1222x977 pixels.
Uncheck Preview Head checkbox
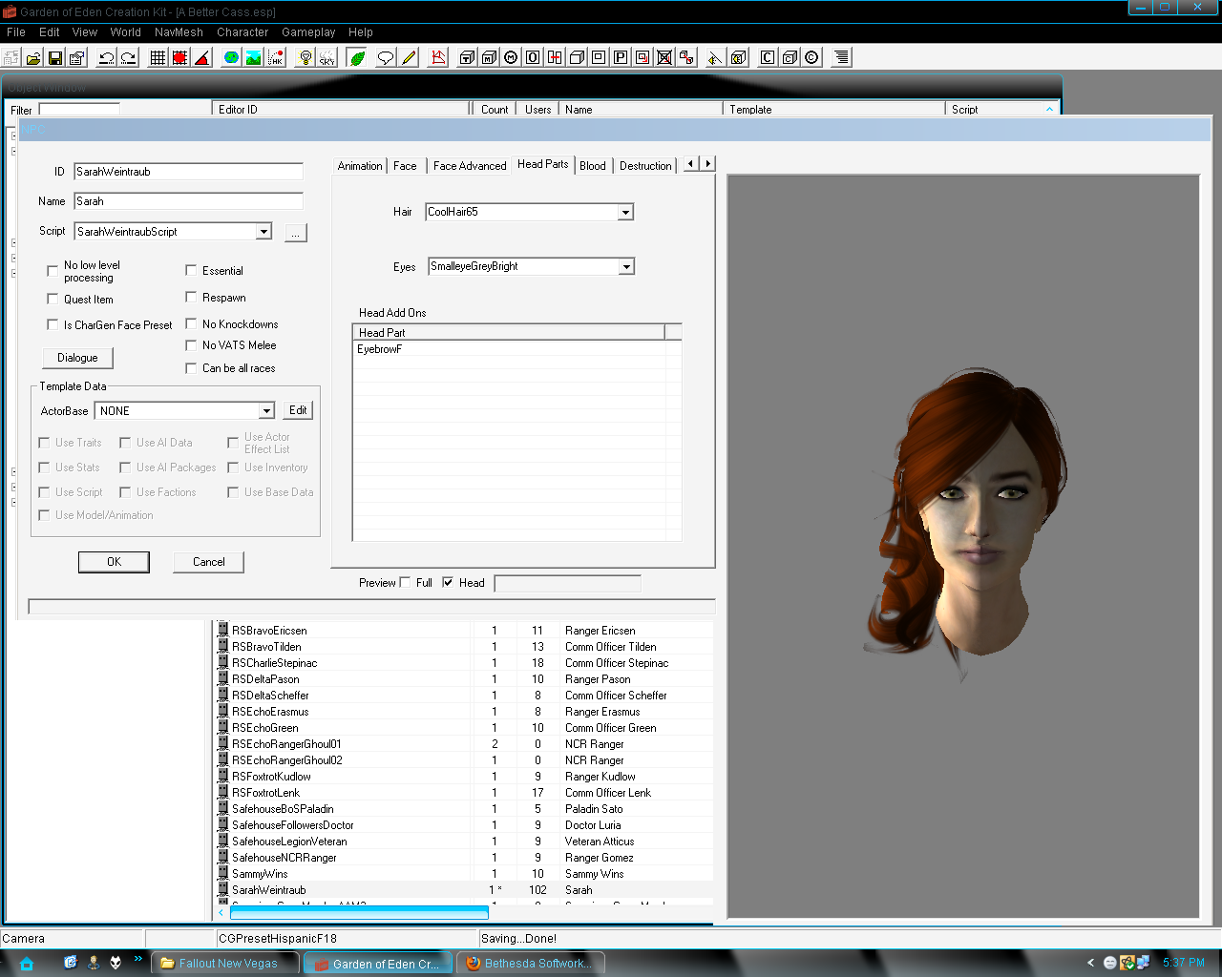click(448, 582)
